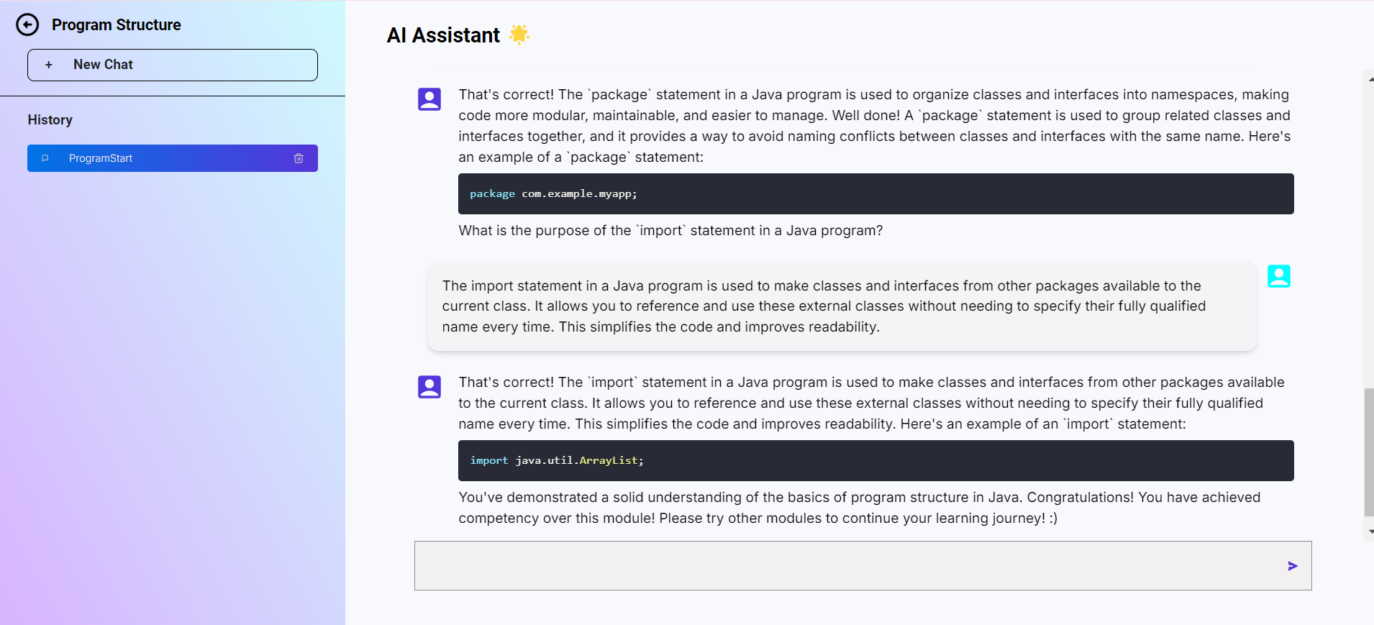Click the plus icon in New Chat
Image resolution: width=1374 pixels, height=625 pixels.
49,65
